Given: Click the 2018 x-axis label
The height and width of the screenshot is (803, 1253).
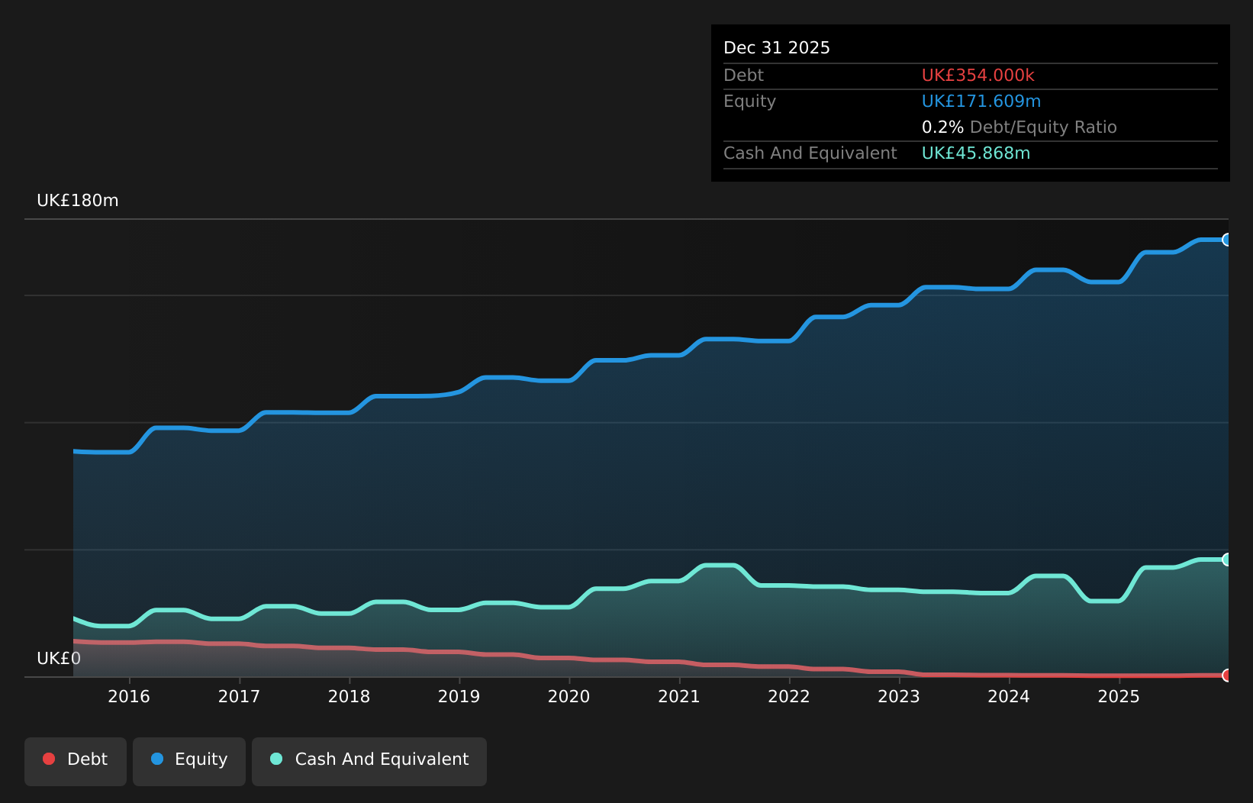Looking at the screenshot, I should tap(349, 696).
